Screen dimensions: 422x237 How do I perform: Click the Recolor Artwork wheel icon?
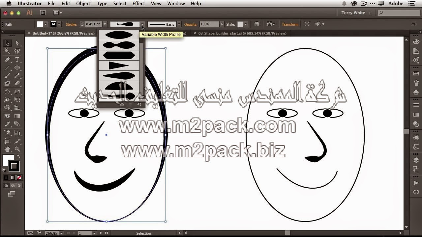257,24
